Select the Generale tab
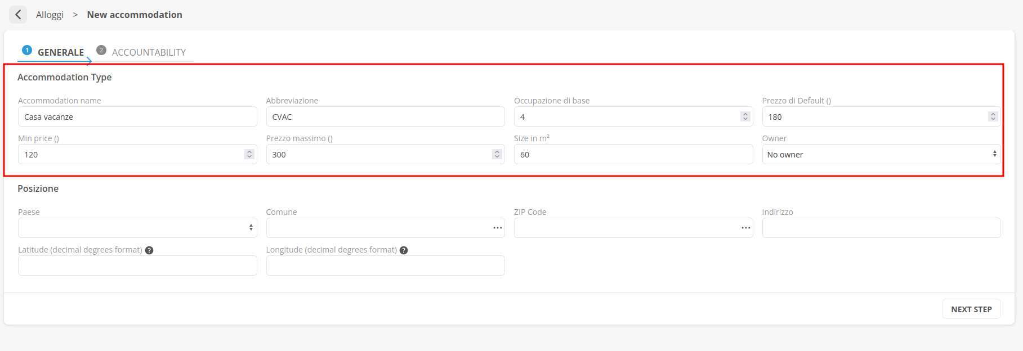Viewport: 1023px width, 351px height. tap(60, 52)
